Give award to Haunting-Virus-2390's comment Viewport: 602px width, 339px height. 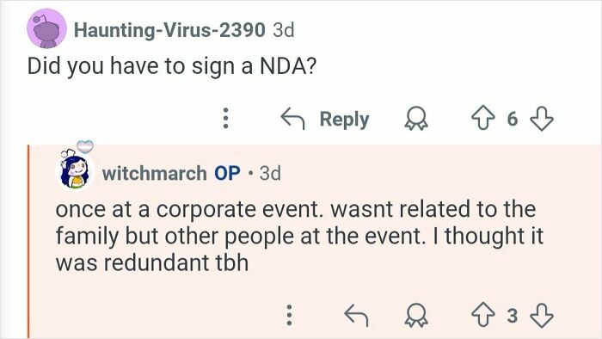(416, 119)
